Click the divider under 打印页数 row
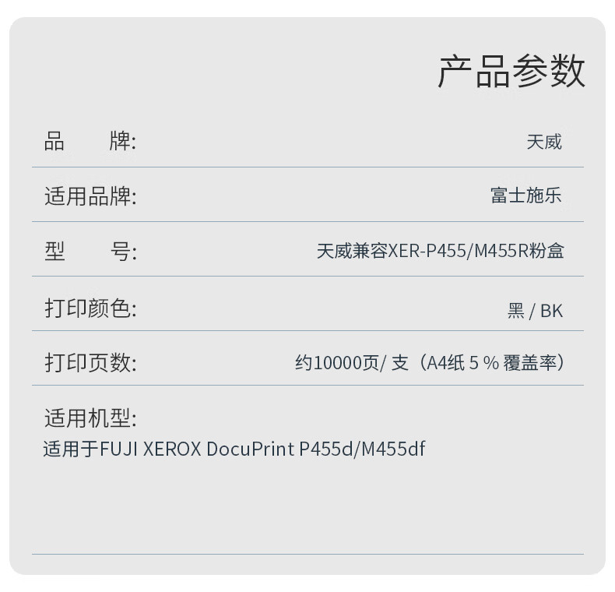 click(308, 385)
